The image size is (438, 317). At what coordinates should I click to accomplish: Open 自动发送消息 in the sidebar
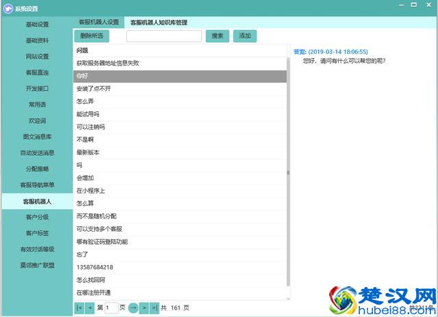click(x=37, y=153)
